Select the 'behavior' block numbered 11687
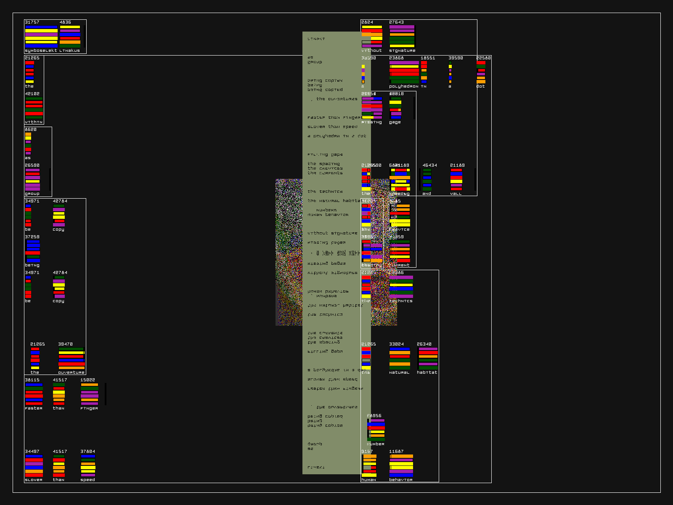This screenshot has height=505, width=673. click(x=401, y=466)
